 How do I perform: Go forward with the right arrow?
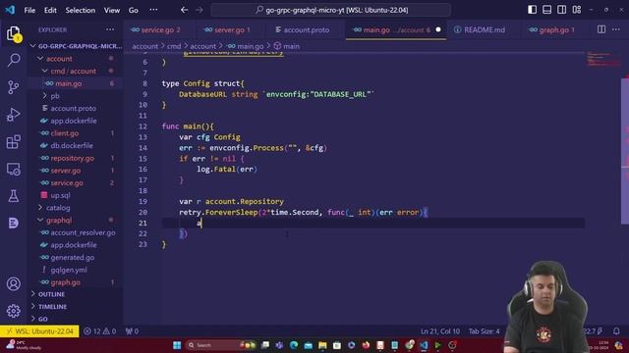coord(200,10)
